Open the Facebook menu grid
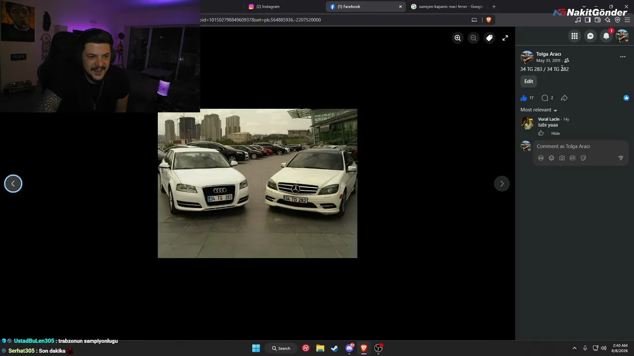This screenshot has height=356, width=634. tap(575, 36)
